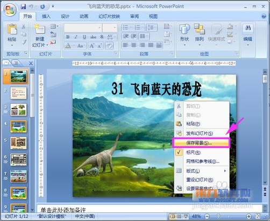Click the New Slide icon

tap(40, 29)
